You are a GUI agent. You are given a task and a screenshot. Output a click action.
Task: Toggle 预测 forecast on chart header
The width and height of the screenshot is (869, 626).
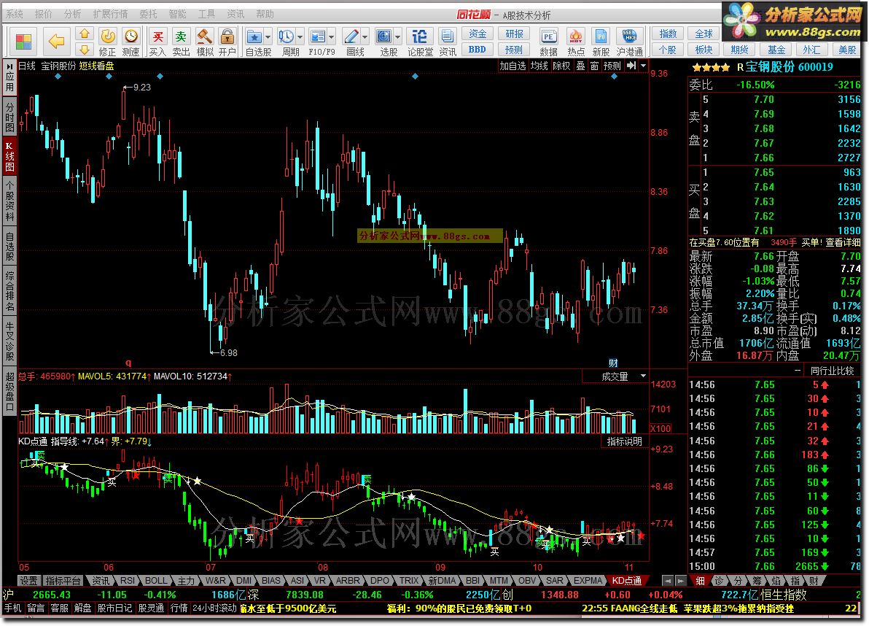click(612, 66)
